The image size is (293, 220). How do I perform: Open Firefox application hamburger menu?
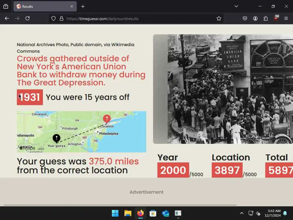point(286,18)
